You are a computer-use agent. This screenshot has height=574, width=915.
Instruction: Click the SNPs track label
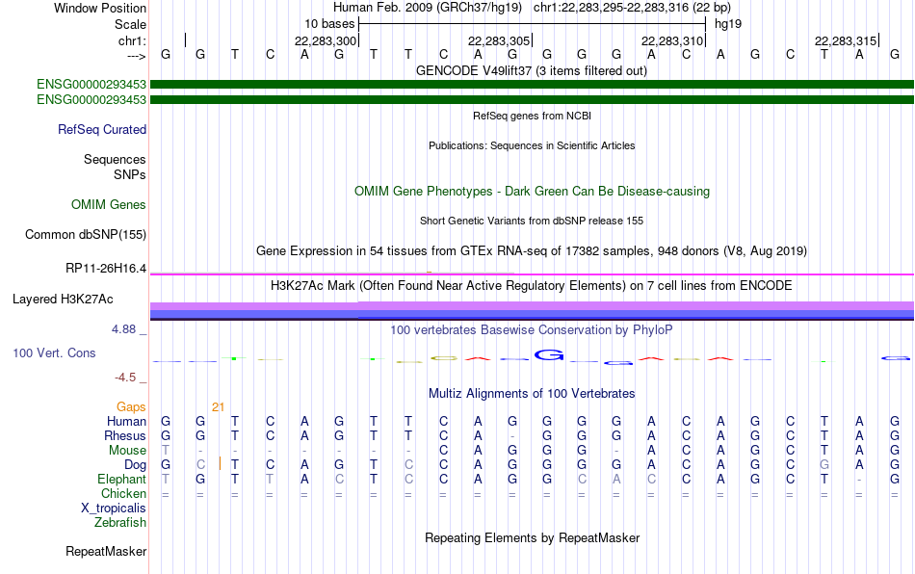(x=130, y=174)
